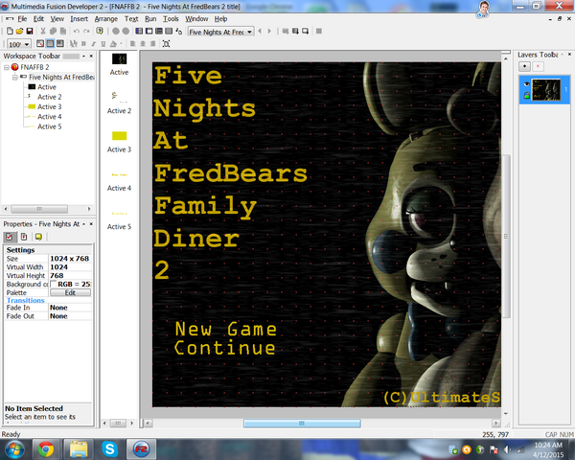Screen dimensions: 575x460
Task: Open the Workspace Toolbar pin menu arrow
Action: [x=83, y=57]
